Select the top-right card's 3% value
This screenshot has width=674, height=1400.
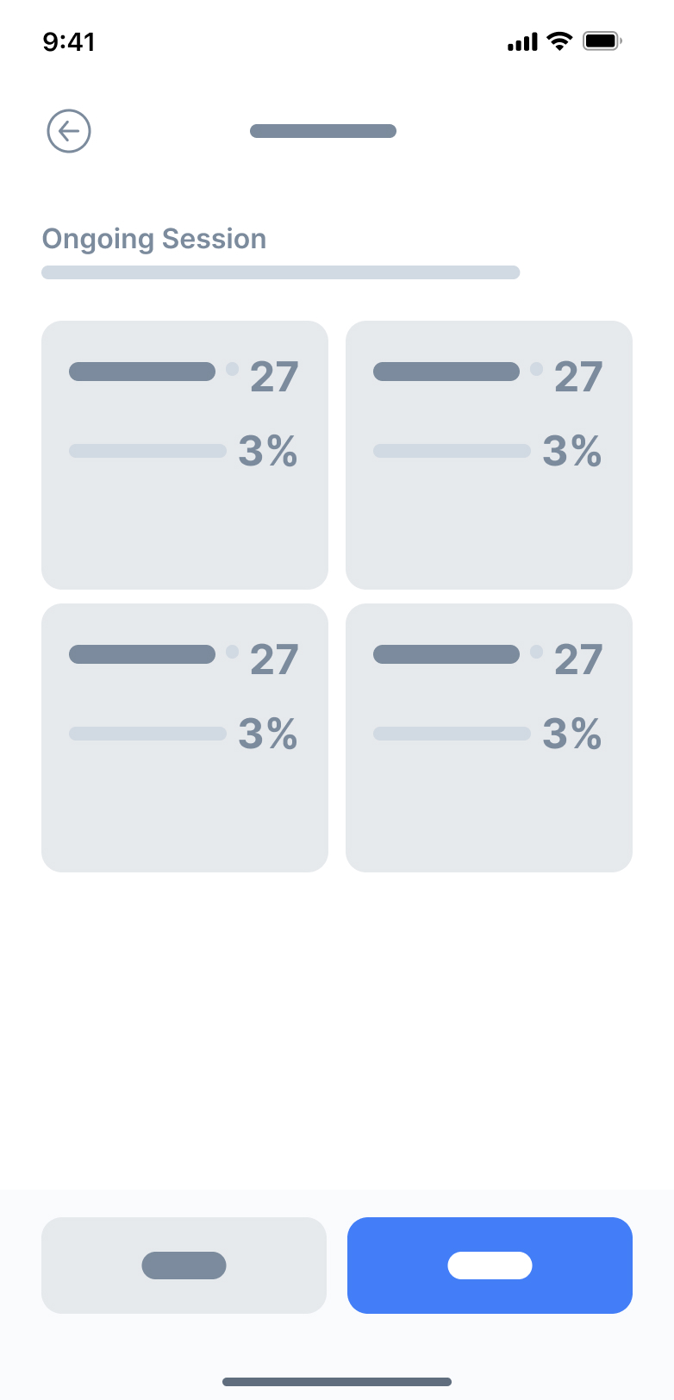point(572,451)
